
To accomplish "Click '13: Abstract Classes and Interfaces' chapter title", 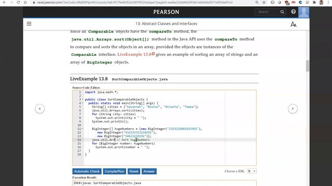I will coord(166,24).
